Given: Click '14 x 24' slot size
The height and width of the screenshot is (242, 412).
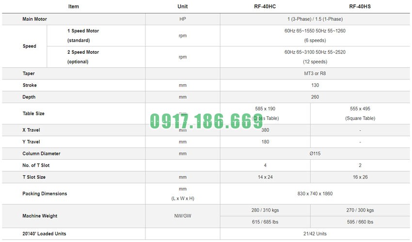Looking at the screenshot, I should 265,178.
